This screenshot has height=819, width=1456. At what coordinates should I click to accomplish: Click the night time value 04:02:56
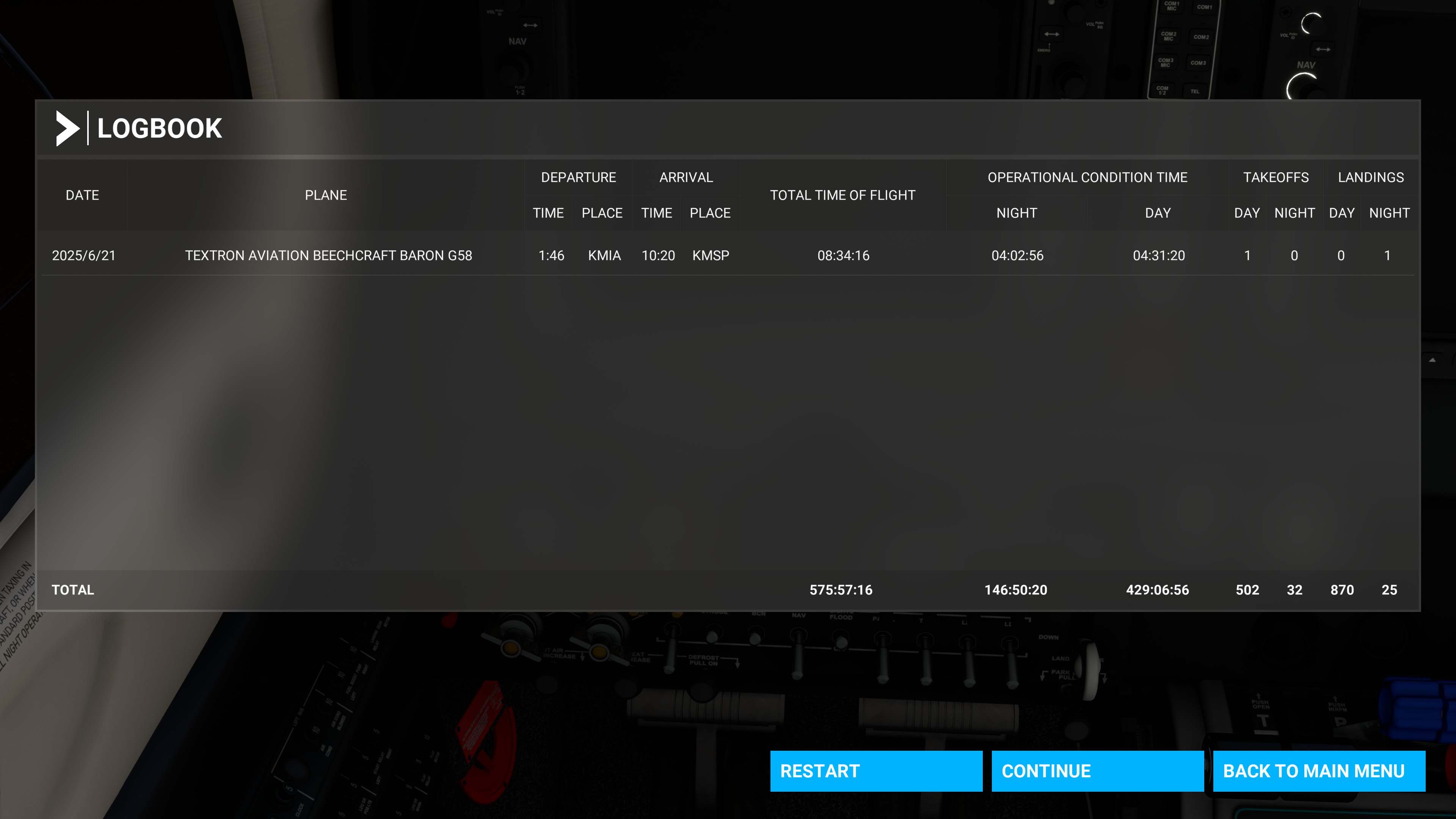[1017, 256]
